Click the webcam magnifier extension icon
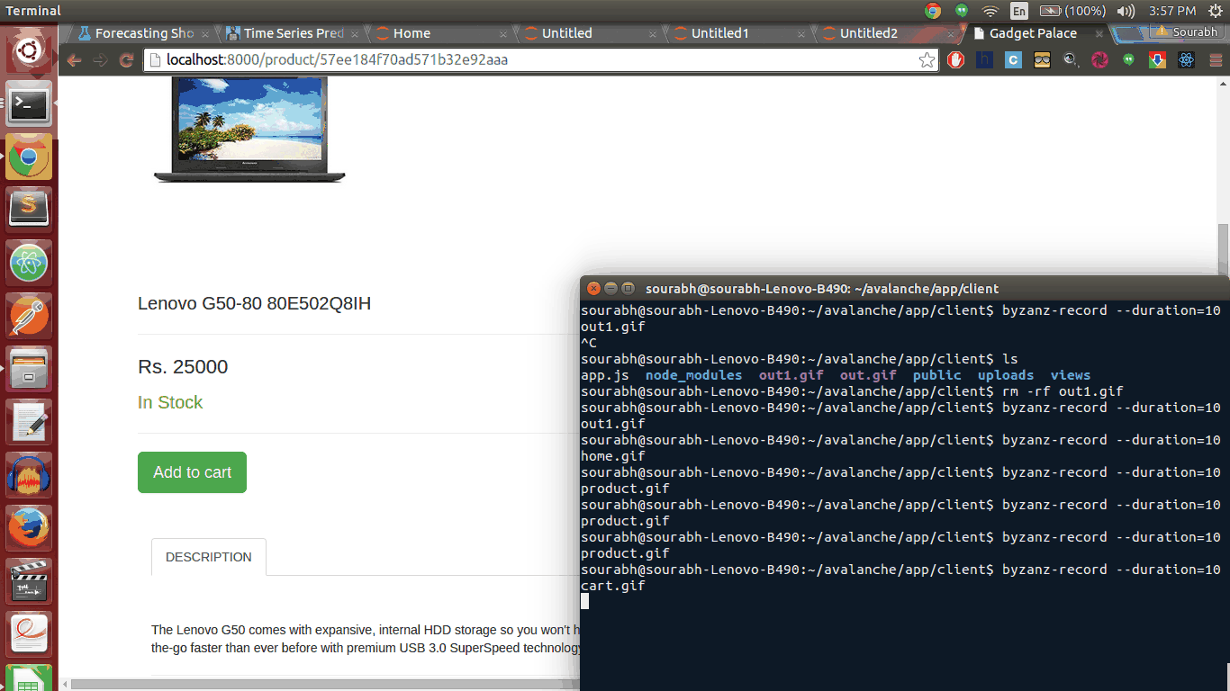 coord(1072,60)
